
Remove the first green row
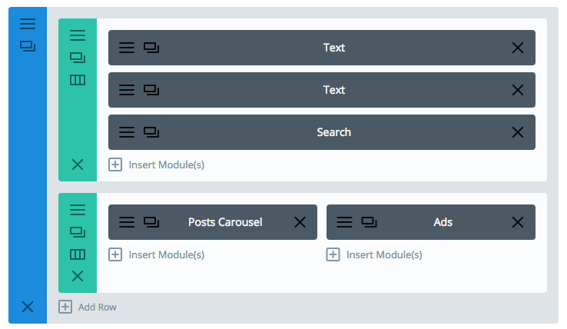[78, 164]
